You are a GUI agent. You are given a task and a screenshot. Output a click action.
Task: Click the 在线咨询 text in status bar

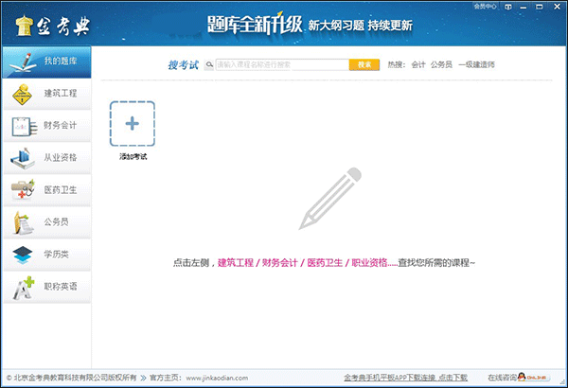[502, 378]
